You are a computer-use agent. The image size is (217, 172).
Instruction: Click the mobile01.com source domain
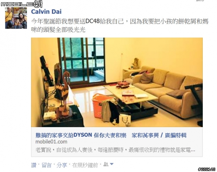[51, 142]
